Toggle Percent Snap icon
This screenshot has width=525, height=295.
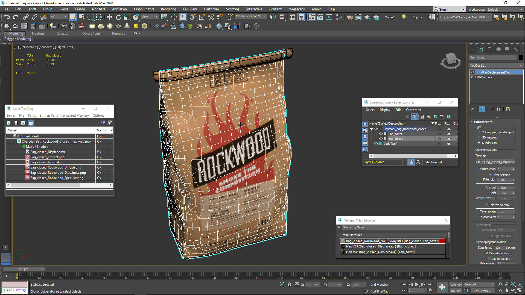point(211,17)
